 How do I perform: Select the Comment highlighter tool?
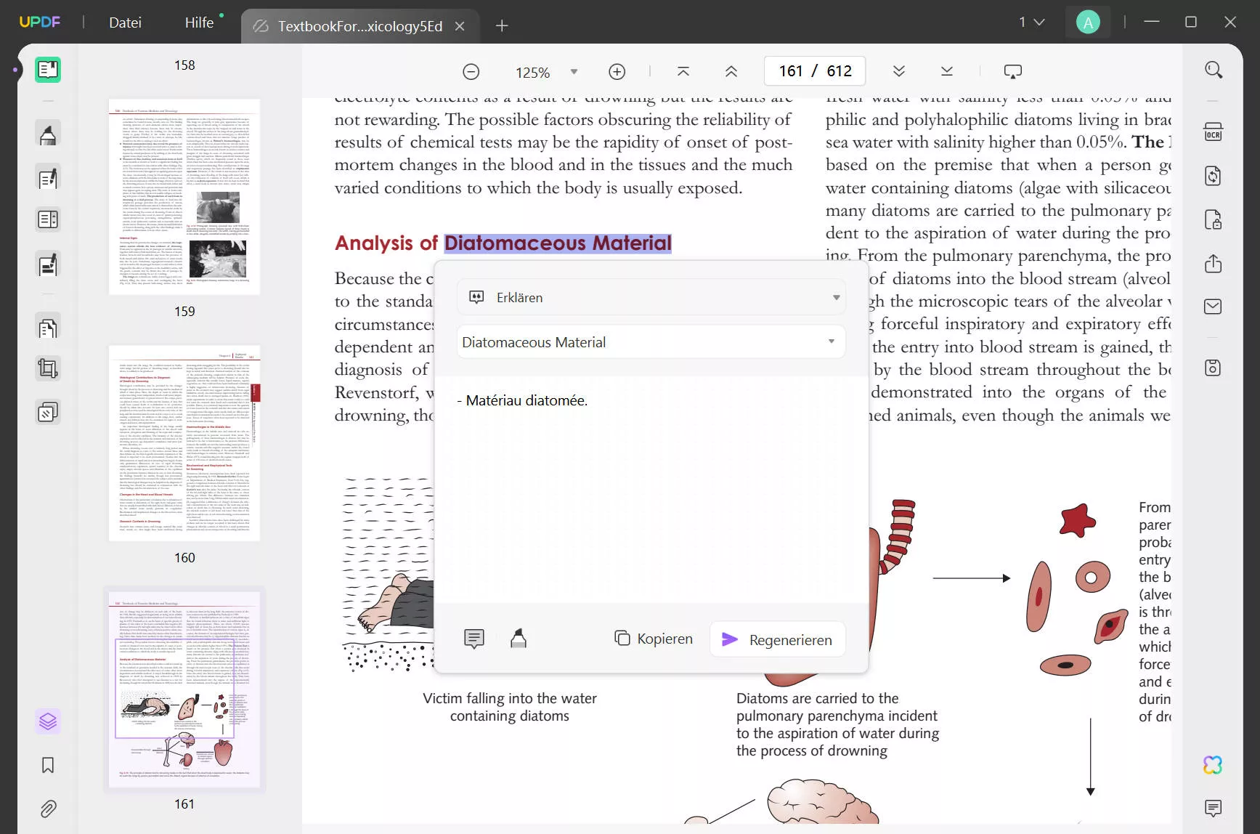(x=48, y=134)
